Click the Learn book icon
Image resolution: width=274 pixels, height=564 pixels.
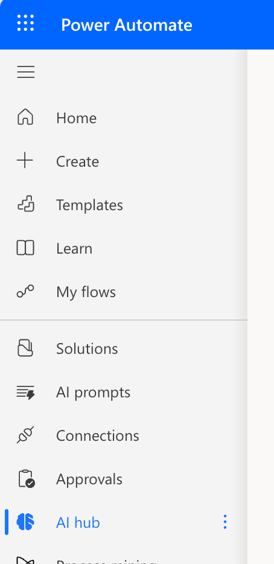tap(25, 248)
